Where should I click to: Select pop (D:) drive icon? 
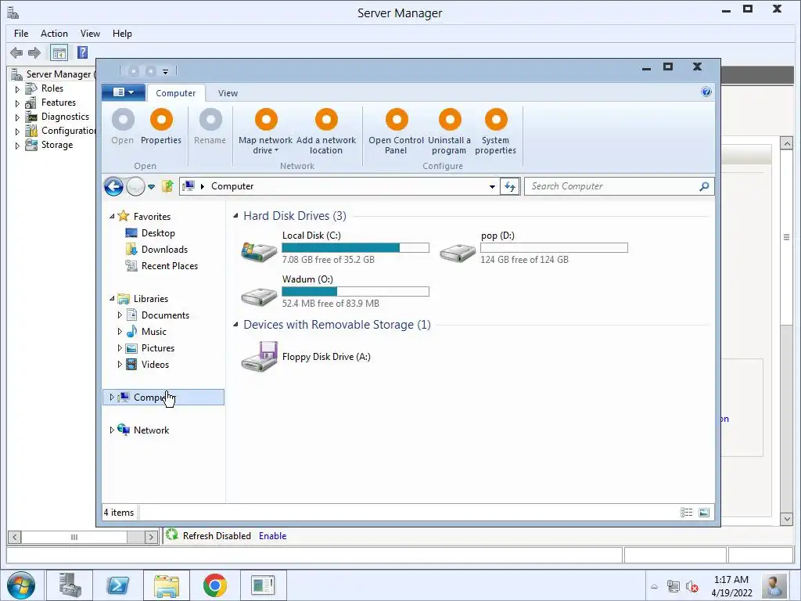458,252
